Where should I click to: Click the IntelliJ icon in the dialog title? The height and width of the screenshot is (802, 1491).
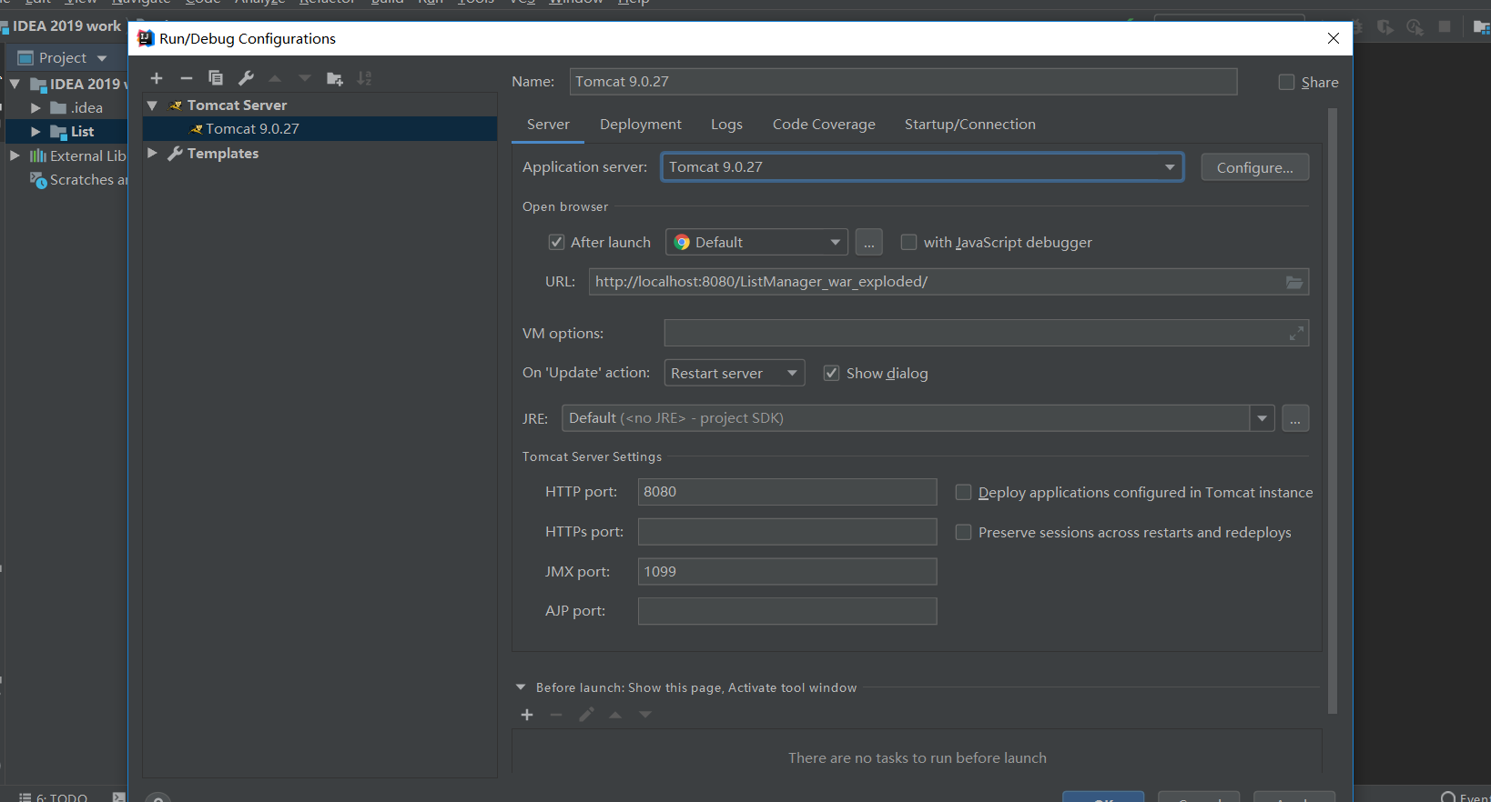146,38
